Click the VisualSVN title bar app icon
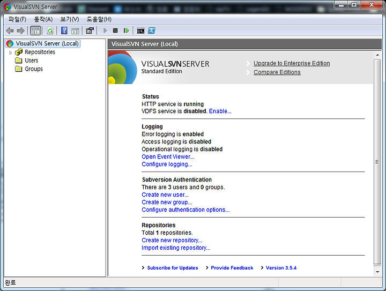 pos(8,7)
